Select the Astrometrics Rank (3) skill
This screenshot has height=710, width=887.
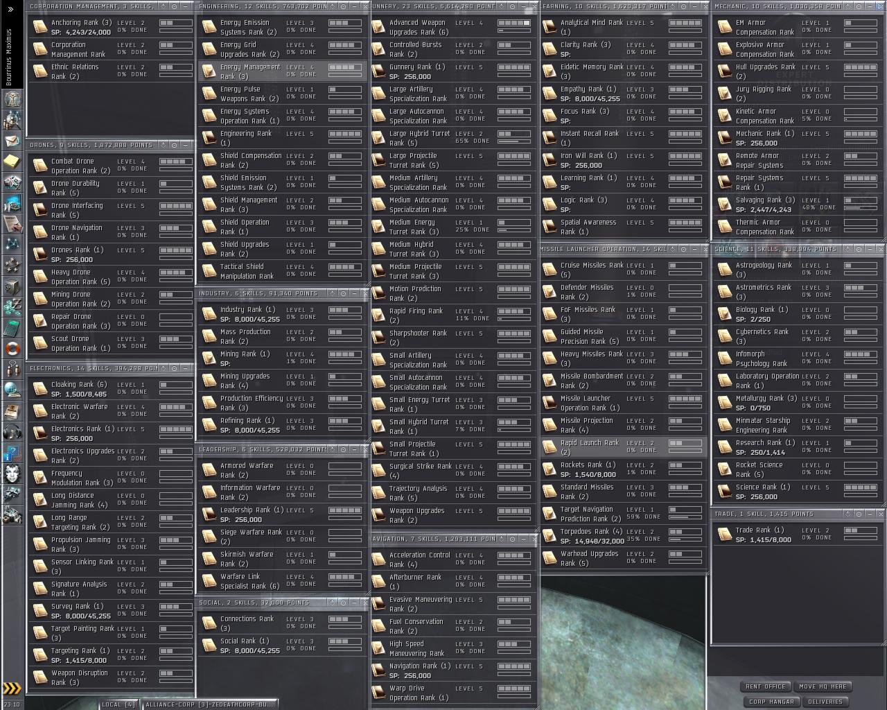(798, 292)
